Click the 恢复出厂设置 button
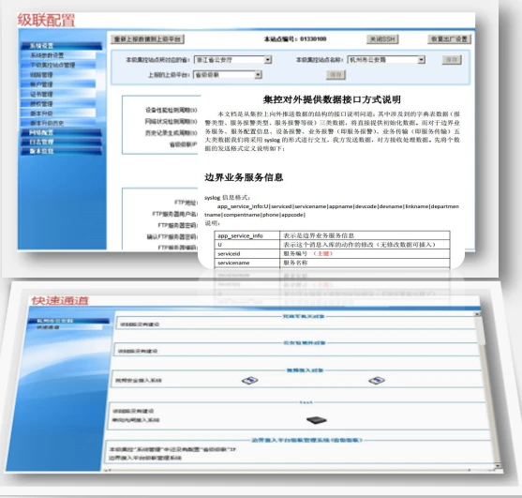The width and height of the screenshot is (522, 498). tap(449, 39)
